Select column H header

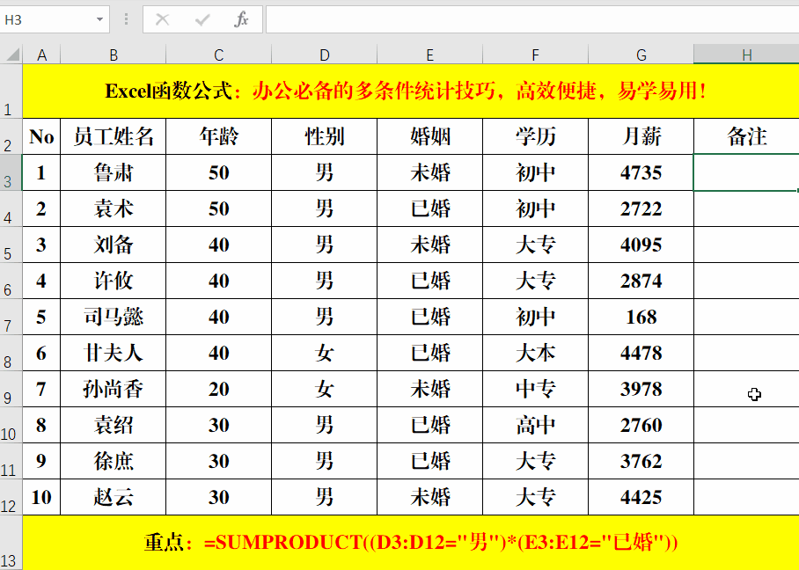[x=746, y=55]
